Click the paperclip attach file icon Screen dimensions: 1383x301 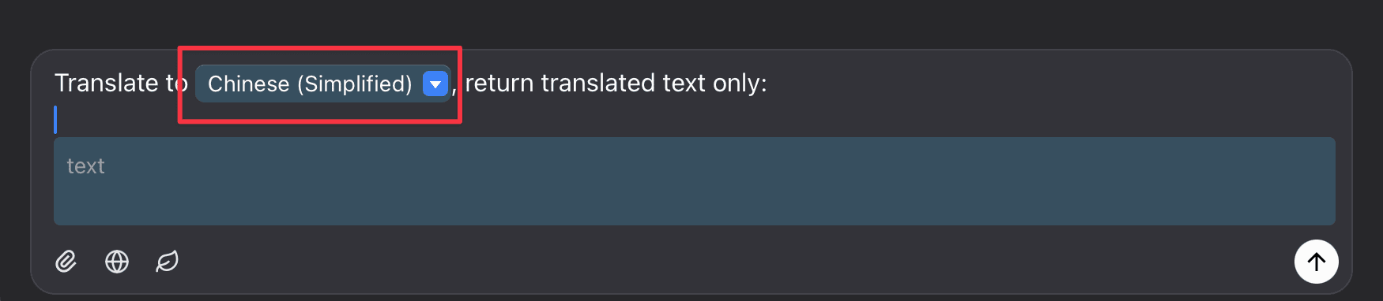66,261
